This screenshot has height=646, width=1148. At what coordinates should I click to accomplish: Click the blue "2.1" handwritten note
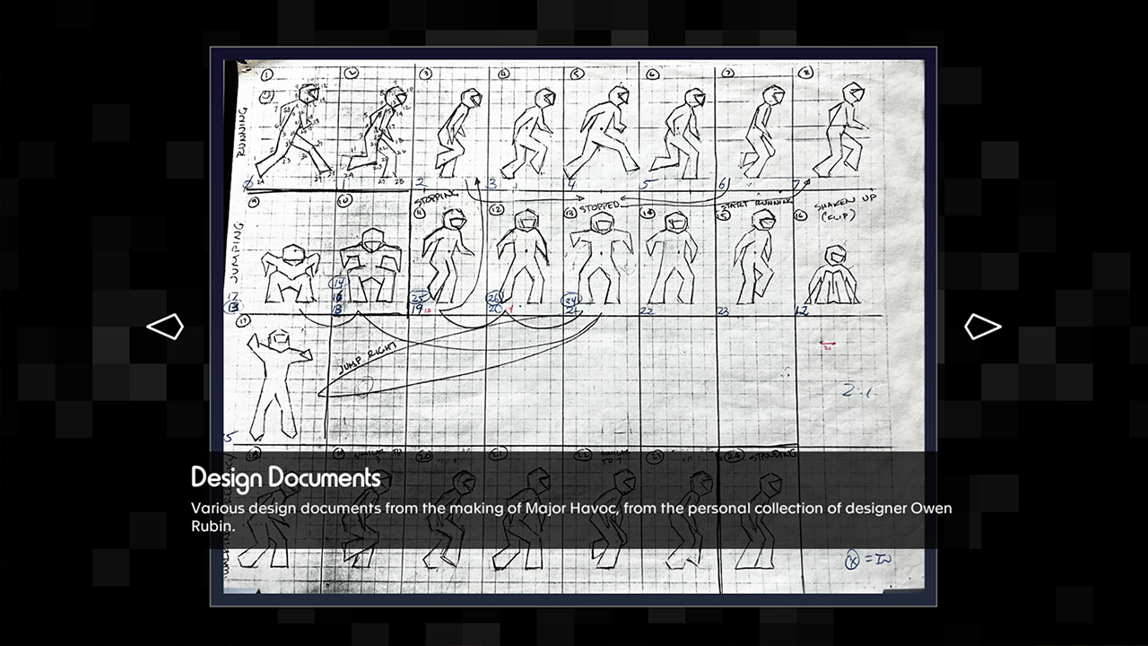point(858,390)
